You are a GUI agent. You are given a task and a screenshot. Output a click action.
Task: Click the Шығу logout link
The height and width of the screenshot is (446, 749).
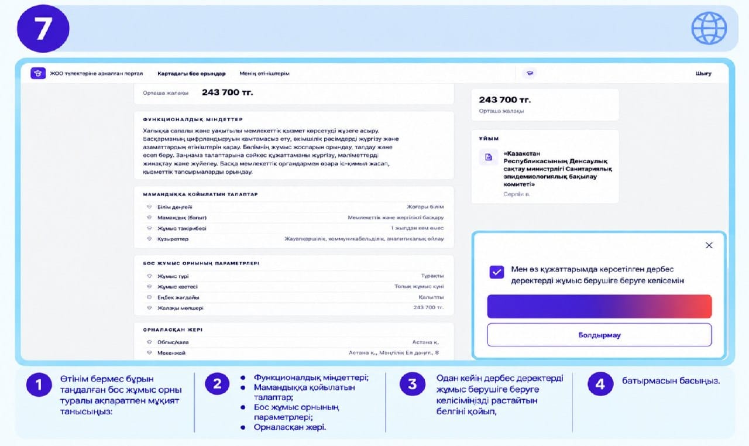703,74
